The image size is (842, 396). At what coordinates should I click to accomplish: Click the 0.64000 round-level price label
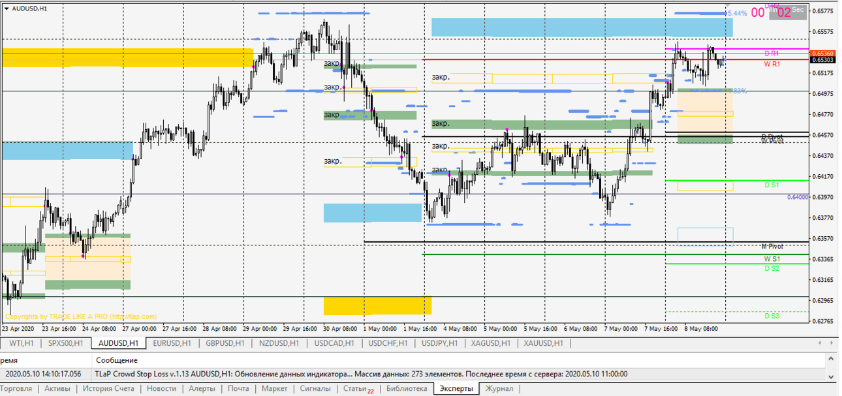[x=797, y=197]
